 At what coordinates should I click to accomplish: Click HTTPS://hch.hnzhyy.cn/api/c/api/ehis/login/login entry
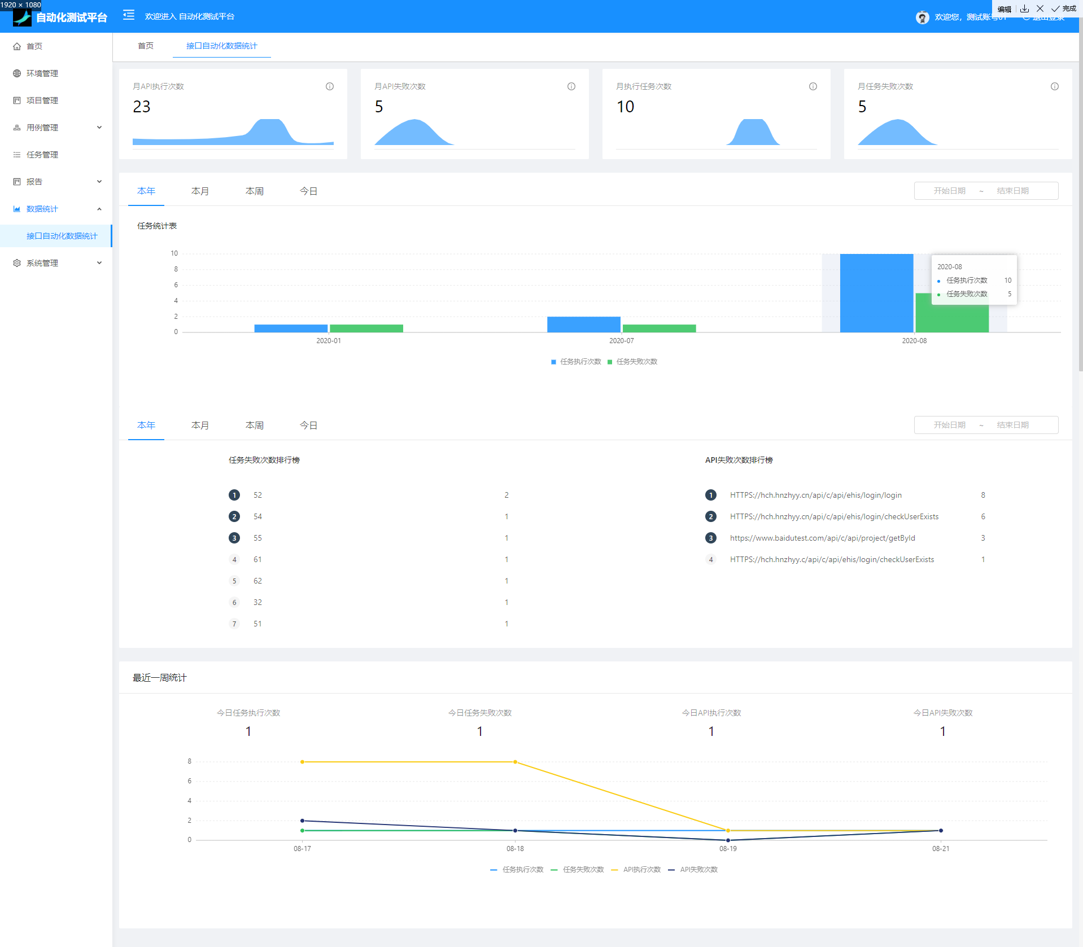(x=815, y=495)
